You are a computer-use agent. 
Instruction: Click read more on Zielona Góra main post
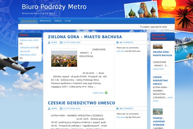point(98,93)
